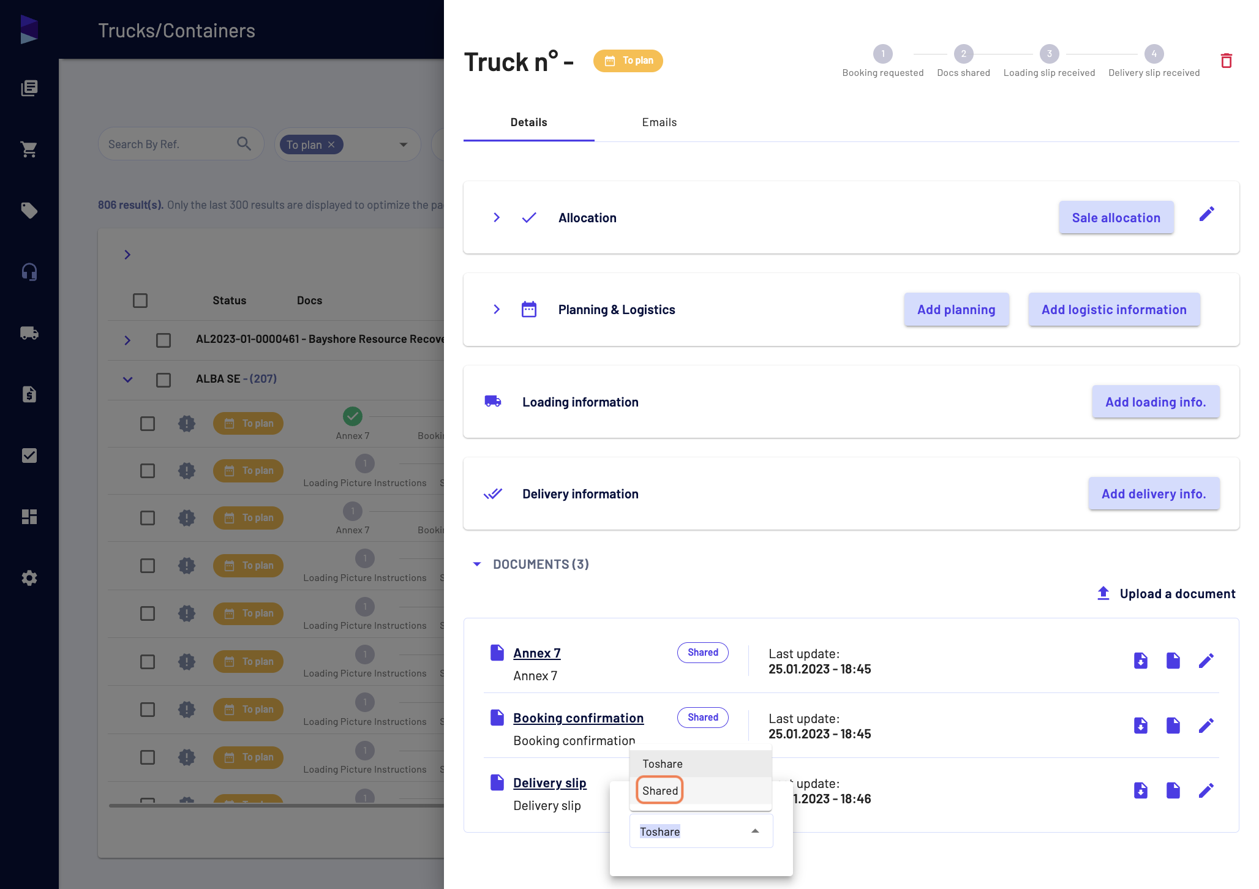Screen dimensions: 1259x889
Task: Delete the truck using the red trash icon
Action: tap(1226, 61)
